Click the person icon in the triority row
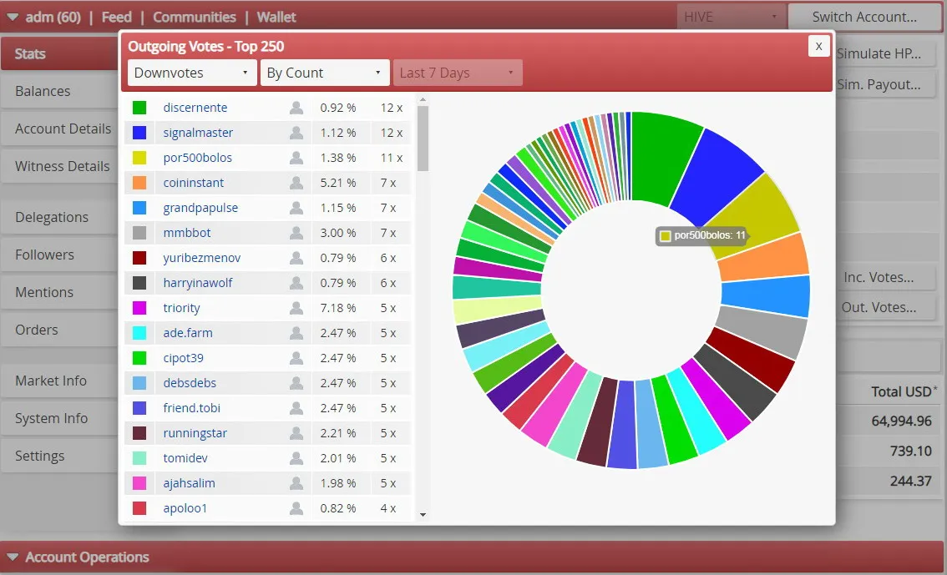947x575 pixels. pyautogui.click(x=296, y=308)
